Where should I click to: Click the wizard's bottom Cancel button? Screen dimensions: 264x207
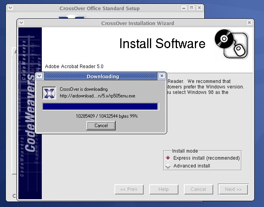(198, 189)
